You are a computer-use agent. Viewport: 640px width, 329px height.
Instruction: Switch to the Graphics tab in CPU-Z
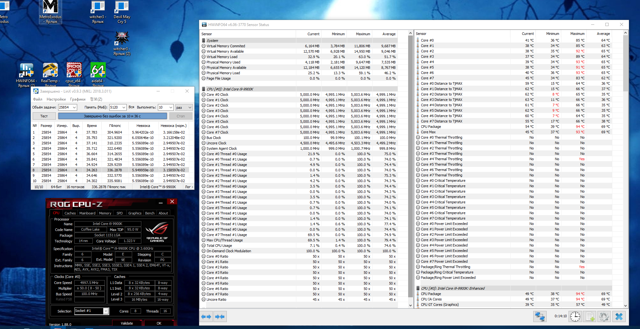point(135,213)
